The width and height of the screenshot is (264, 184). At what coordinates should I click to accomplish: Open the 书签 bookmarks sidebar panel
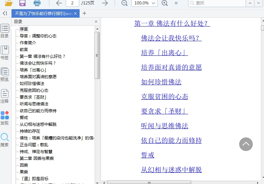click(x=4, y=53)
